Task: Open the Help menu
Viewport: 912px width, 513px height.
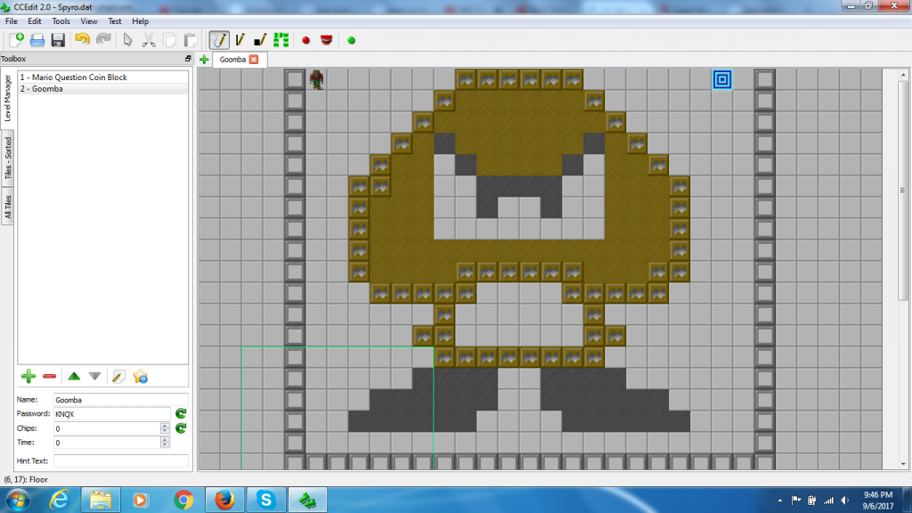Action: tap(140, 21)
